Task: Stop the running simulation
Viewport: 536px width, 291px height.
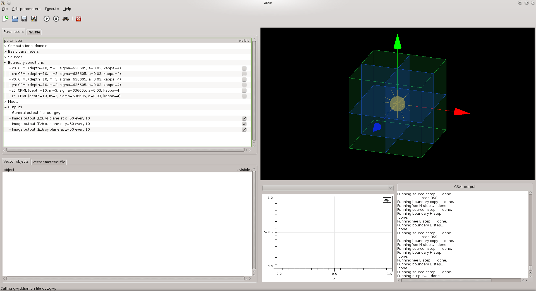Action: point(56,19)
